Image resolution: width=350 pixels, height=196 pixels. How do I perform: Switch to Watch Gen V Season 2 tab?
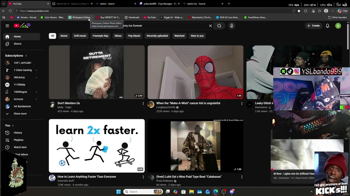(72, 4)
